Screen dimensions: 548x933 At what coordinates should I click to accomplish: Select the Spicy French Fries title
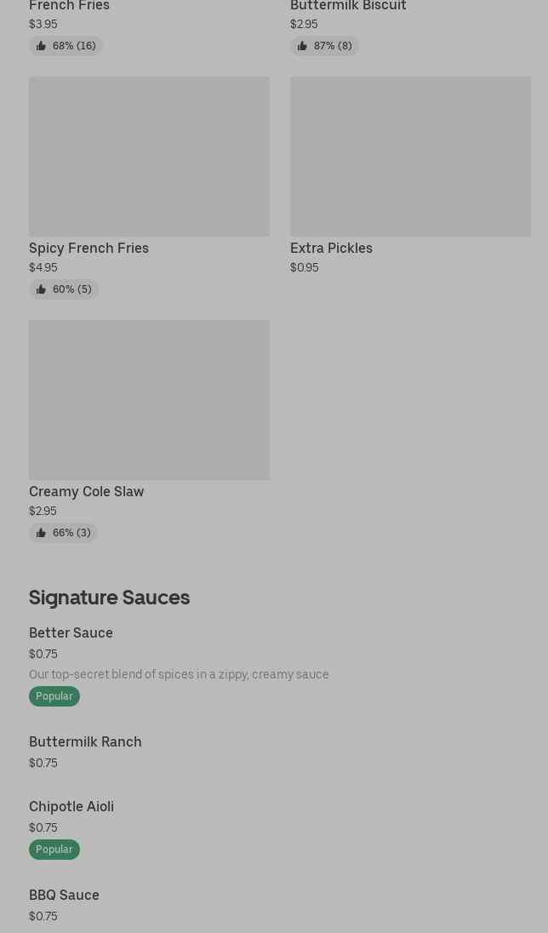(88, 248)
